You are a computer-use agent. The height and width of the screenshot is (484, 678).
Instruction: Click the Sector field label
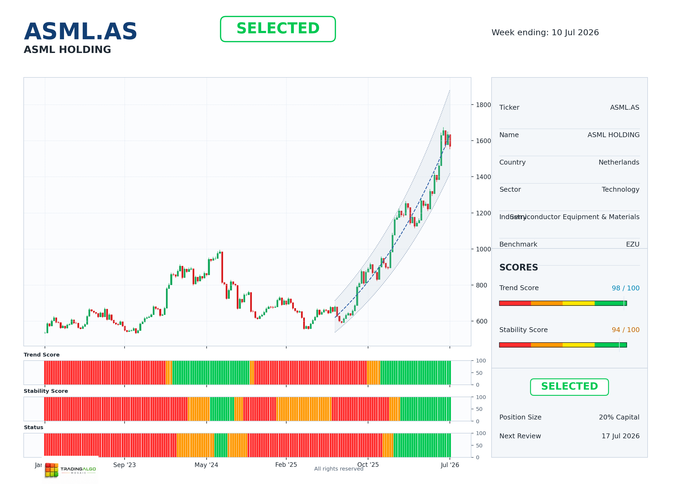(x=510, y=190)
